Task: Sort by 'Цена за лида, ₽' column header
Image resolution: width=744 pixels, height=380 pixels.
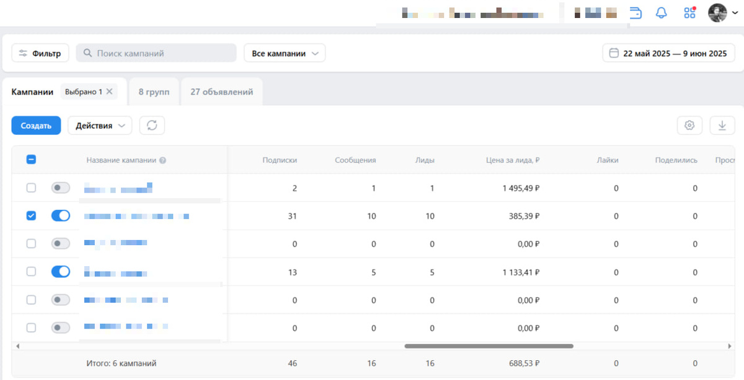Action: coord(513,160)
